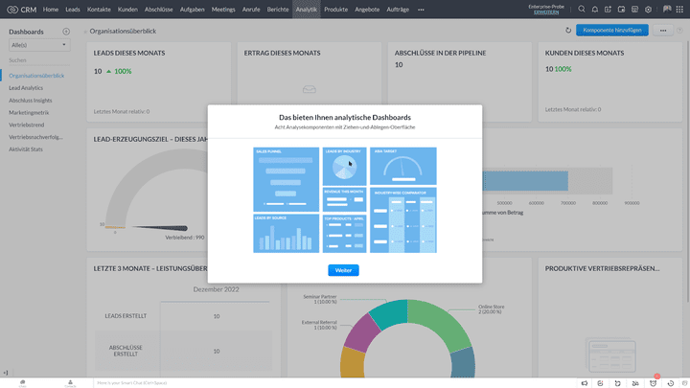The width and height of the screenshot is (690, 388).
Task: Click the purple donut chart segment
Action: click(361, 332)
